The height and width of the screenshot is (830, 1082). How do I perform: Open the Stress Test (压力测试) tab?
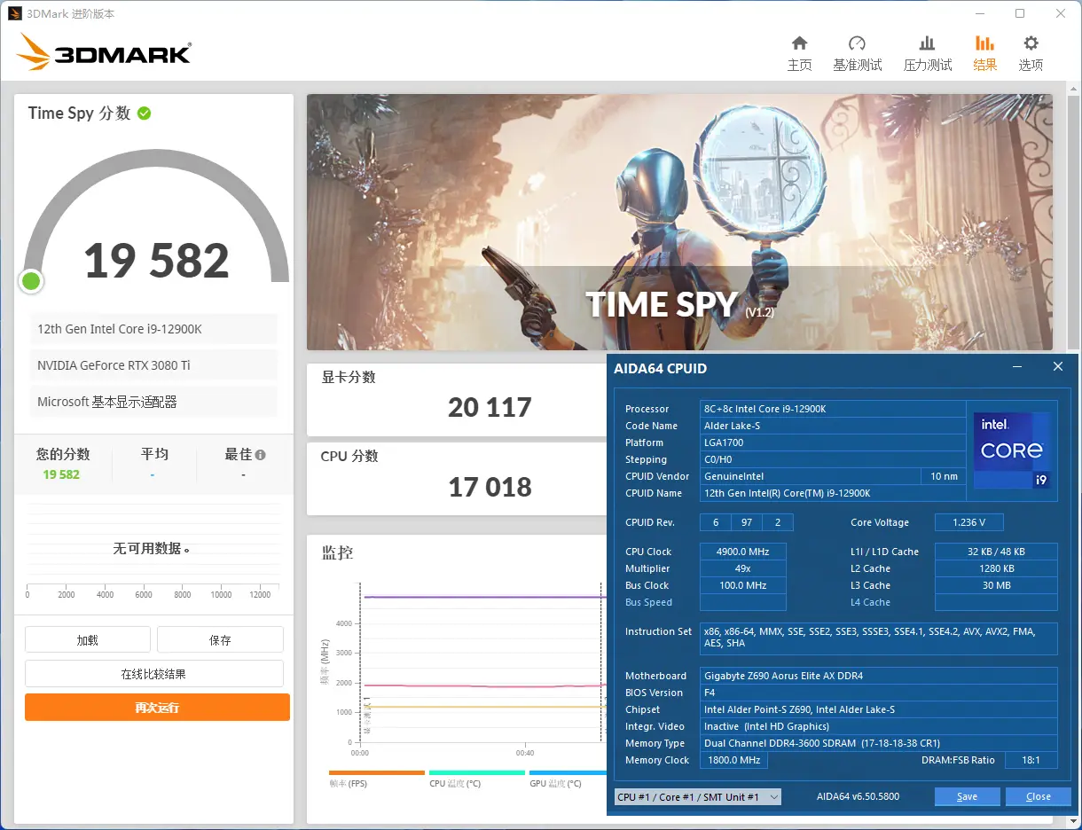click(927, 54)
